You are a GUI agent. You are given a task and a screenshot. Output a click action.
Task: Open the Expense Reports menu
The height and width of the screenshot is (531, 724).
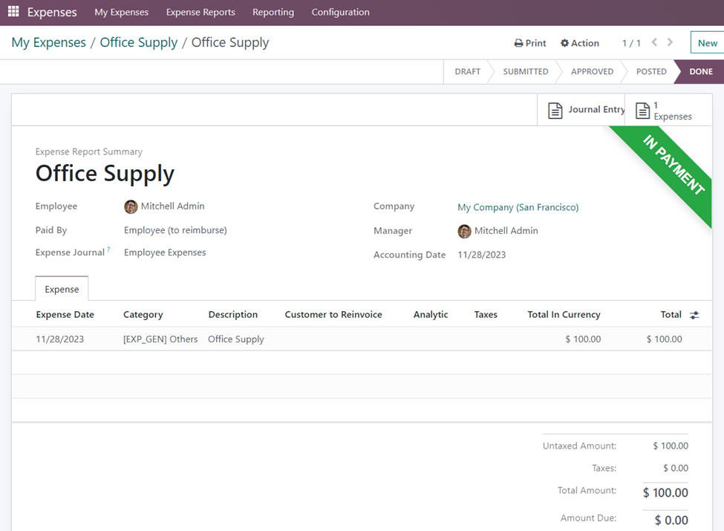click(200, 12)
